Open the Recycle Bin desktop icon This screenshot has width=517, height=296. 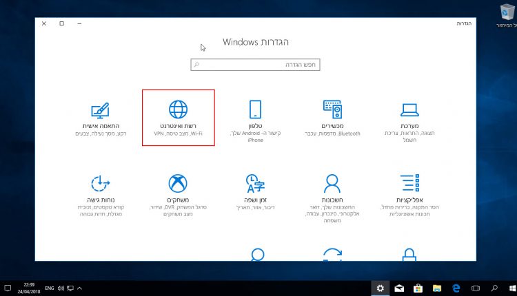(x=507, y=16)
